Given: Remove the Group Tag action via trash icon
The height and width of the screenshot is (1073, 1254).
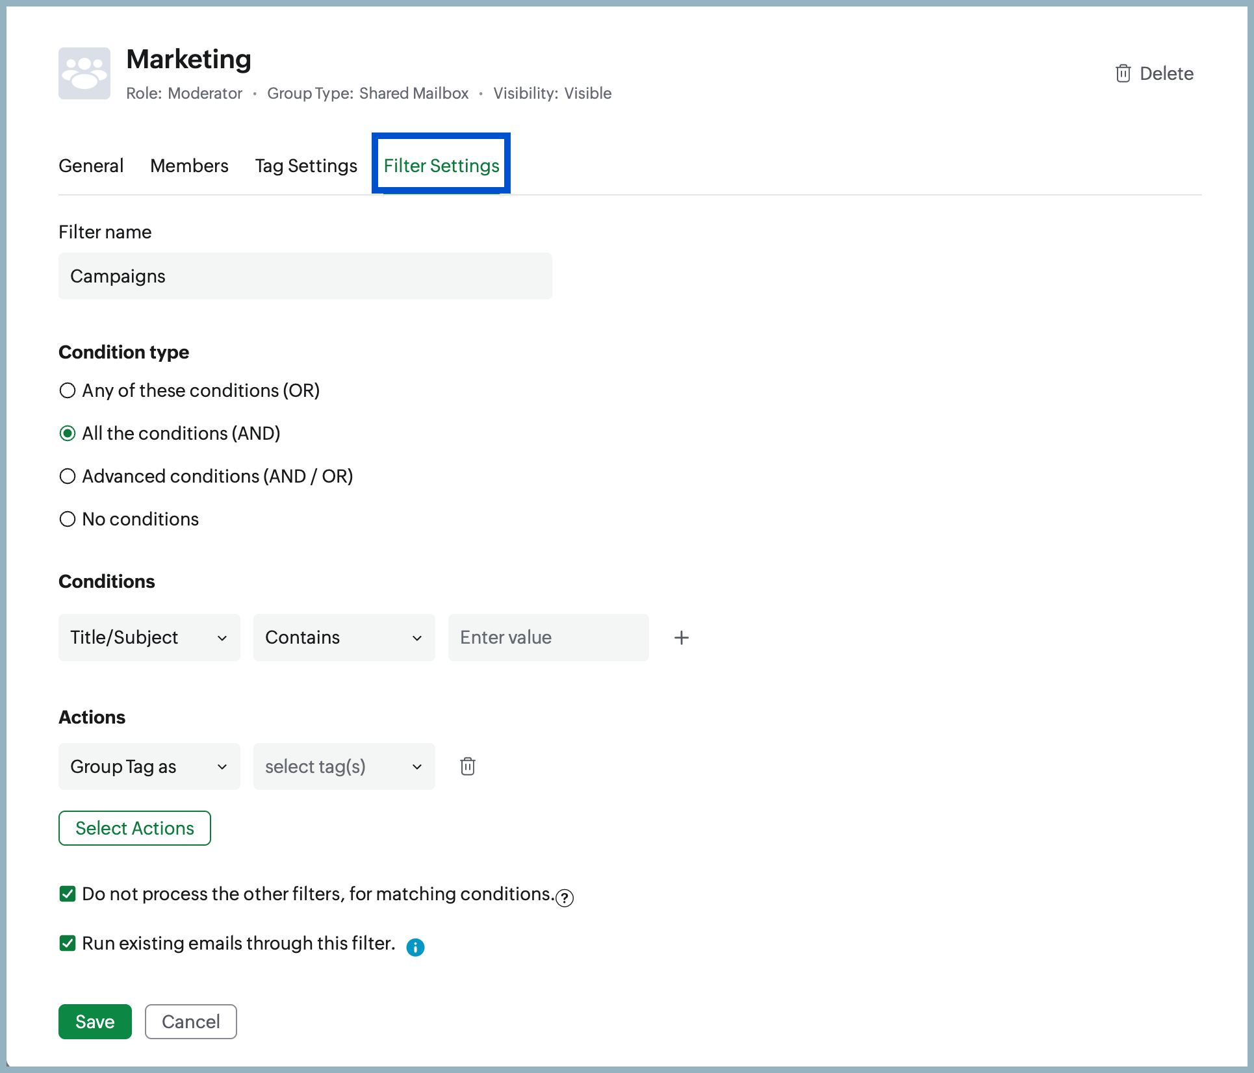Looking at the screenshot, I should coord(468,766).
